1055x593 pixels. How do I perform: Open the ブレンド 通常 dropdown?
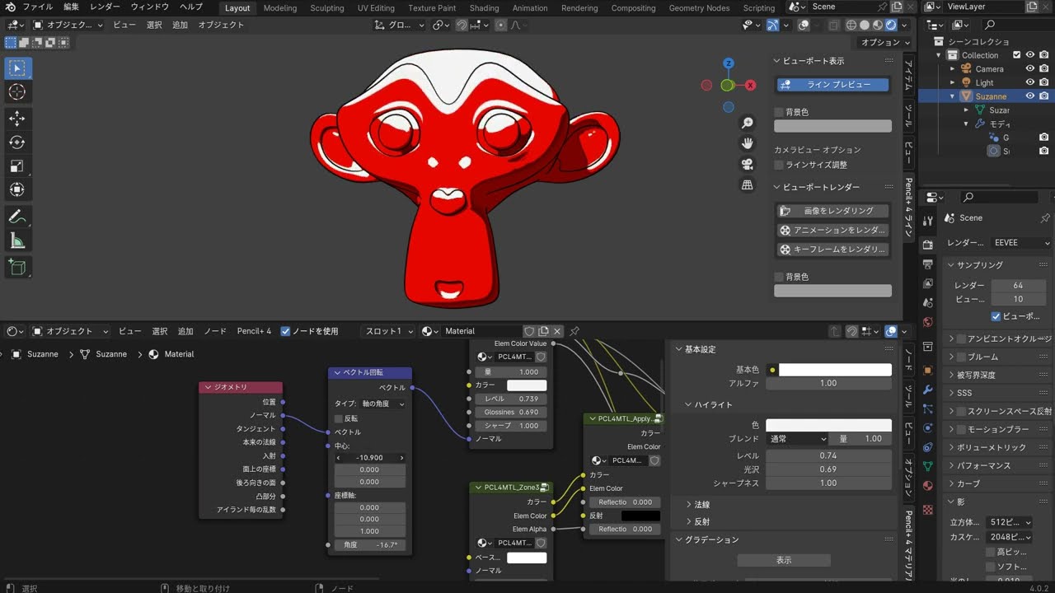(x=797, y=439)
